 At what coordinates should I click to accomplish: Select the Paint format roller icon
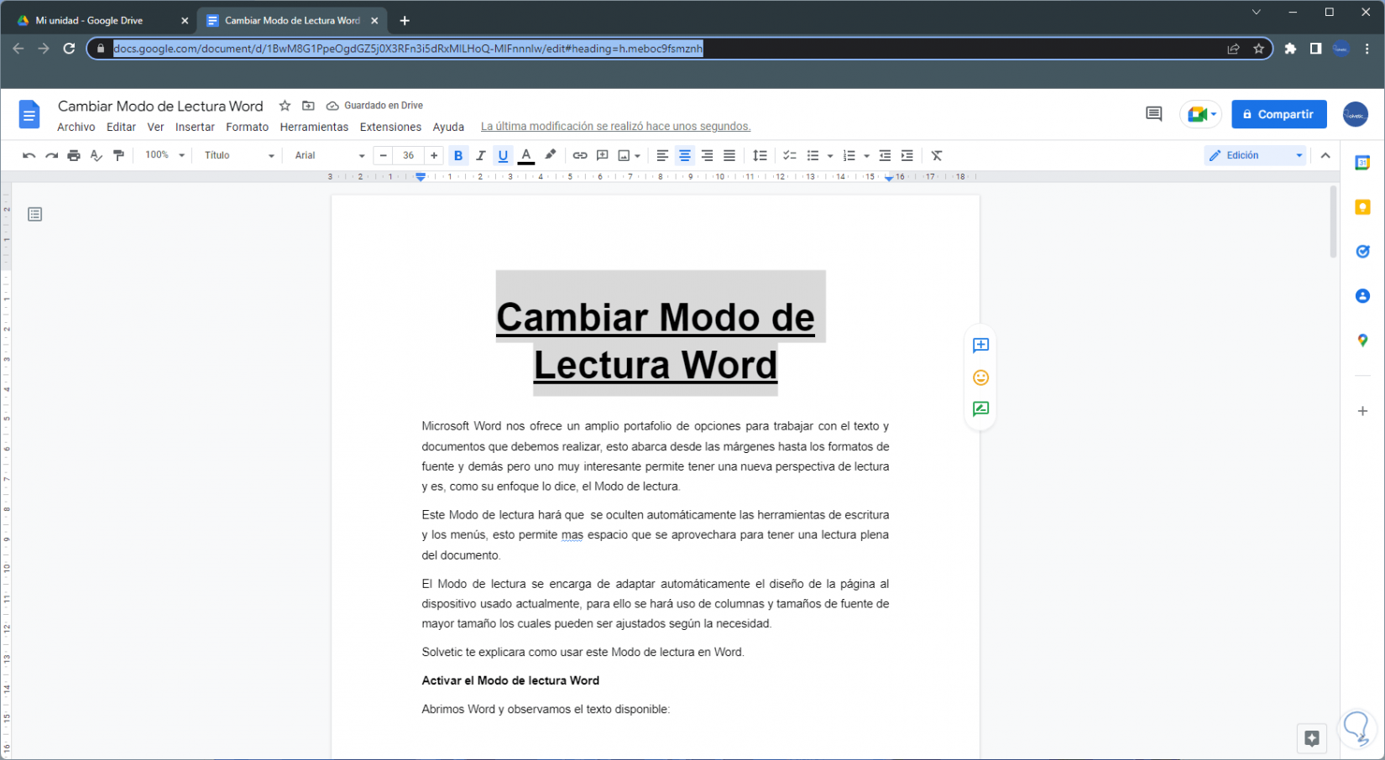click(118, 155)
